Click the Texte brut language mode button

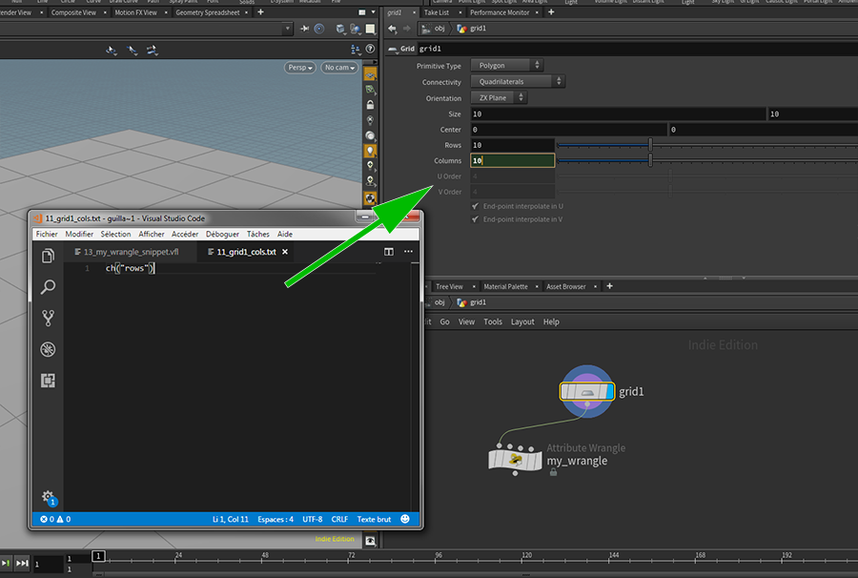point(375,520)
